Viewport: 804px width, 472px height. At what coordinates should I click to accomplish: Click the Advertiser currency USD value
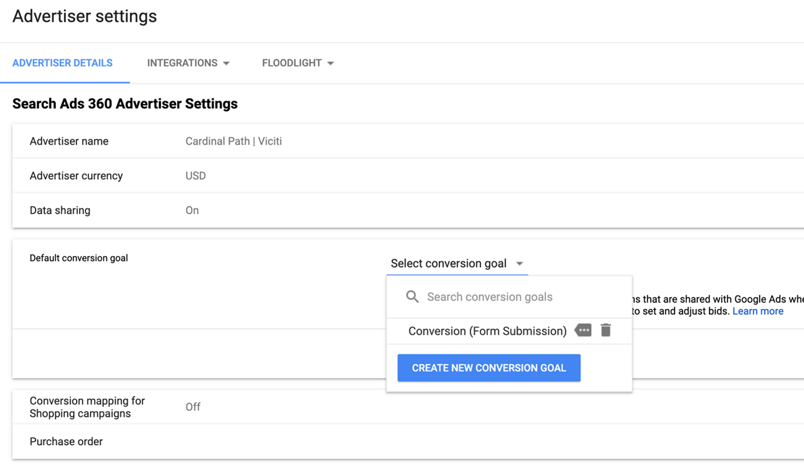(195, 176)
